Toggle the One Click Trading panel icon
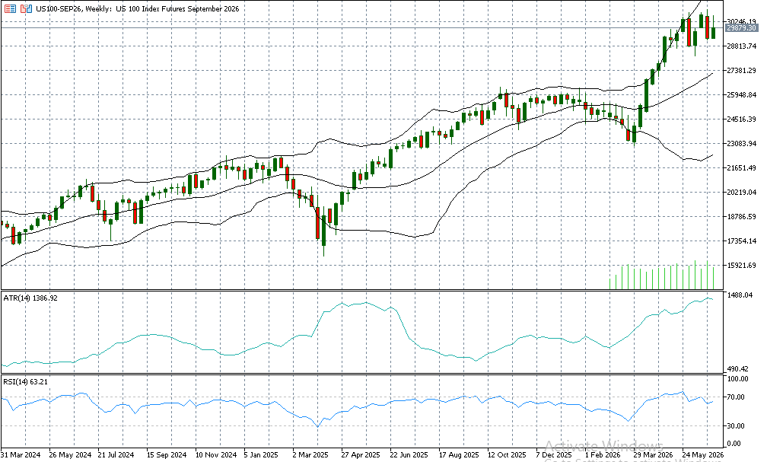This screenshot has height=462, width=767. point(27,8)
